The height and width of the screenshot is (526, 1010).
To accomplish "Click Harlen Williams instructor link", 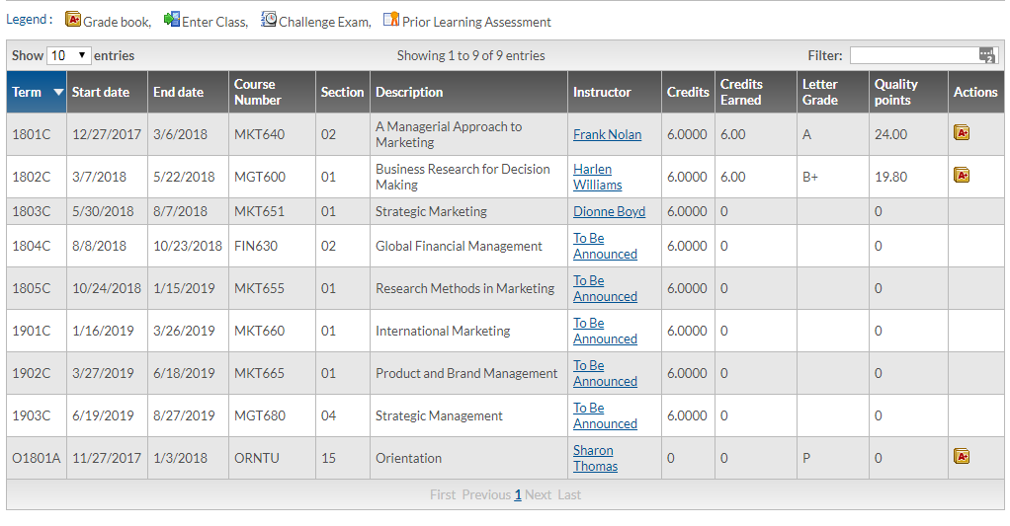I will tap(597, 177).
